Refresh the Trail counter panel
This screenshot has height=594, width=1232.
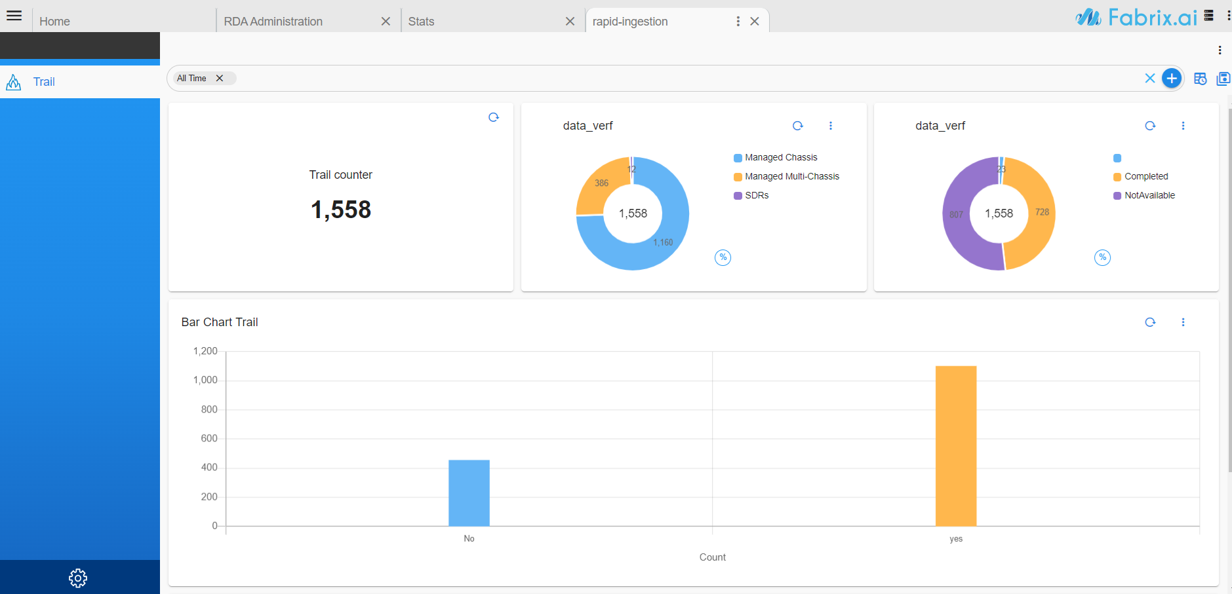tap(493, 117)
